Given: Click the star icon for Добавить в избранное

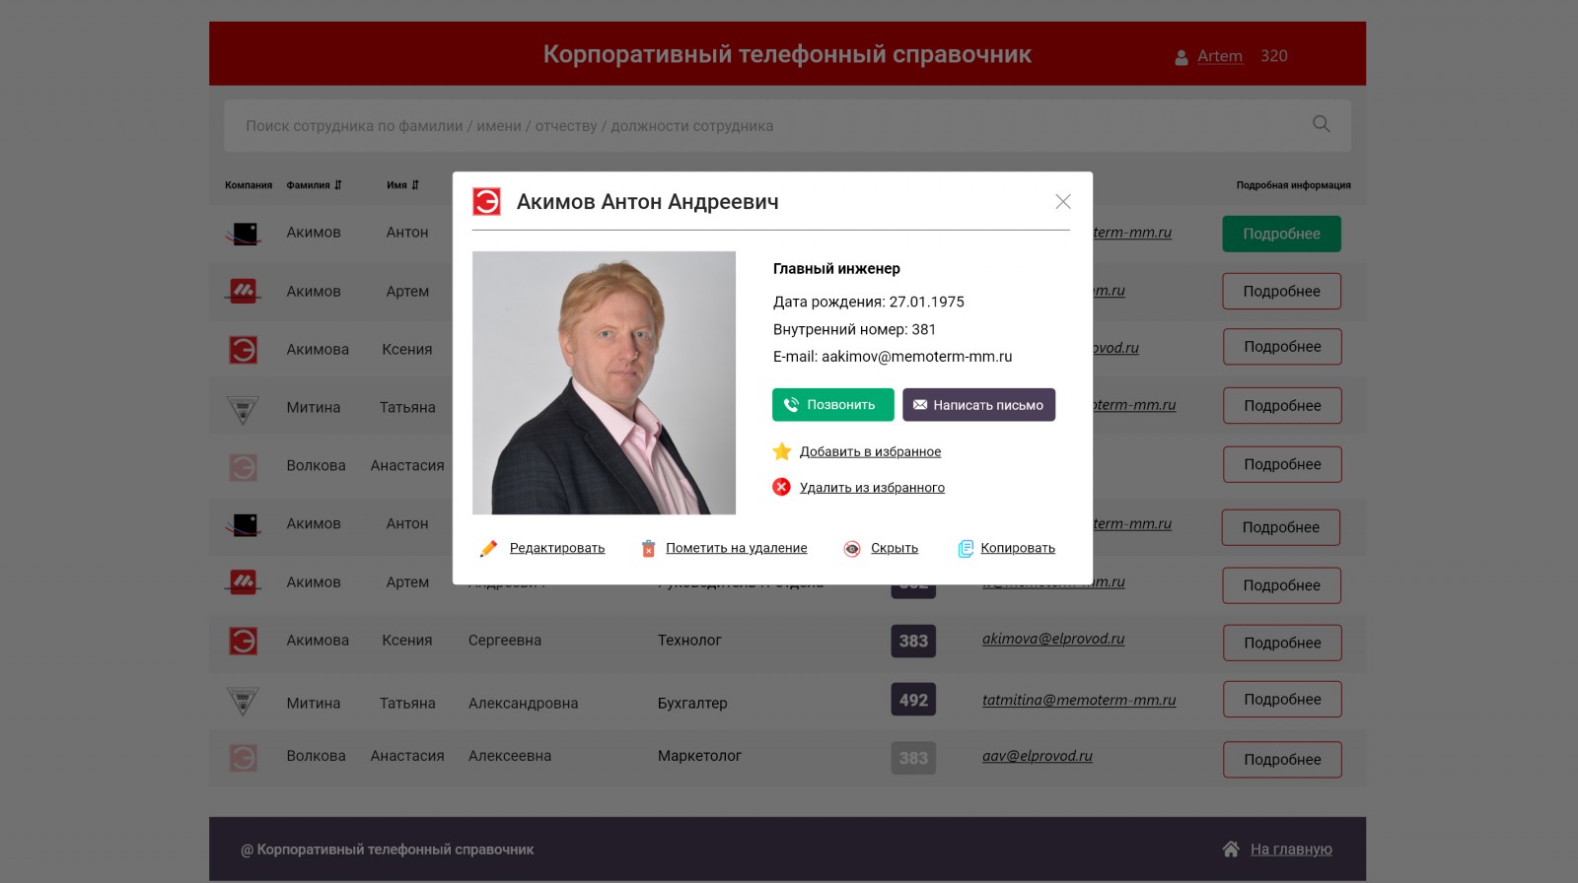Looking at the screenshot, I should point(782,451).
